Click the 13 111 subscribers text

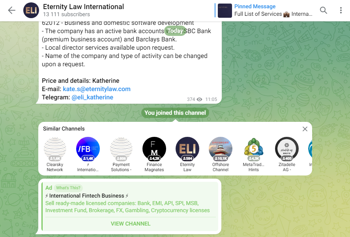pyautogui.click(x=67, y=14)
